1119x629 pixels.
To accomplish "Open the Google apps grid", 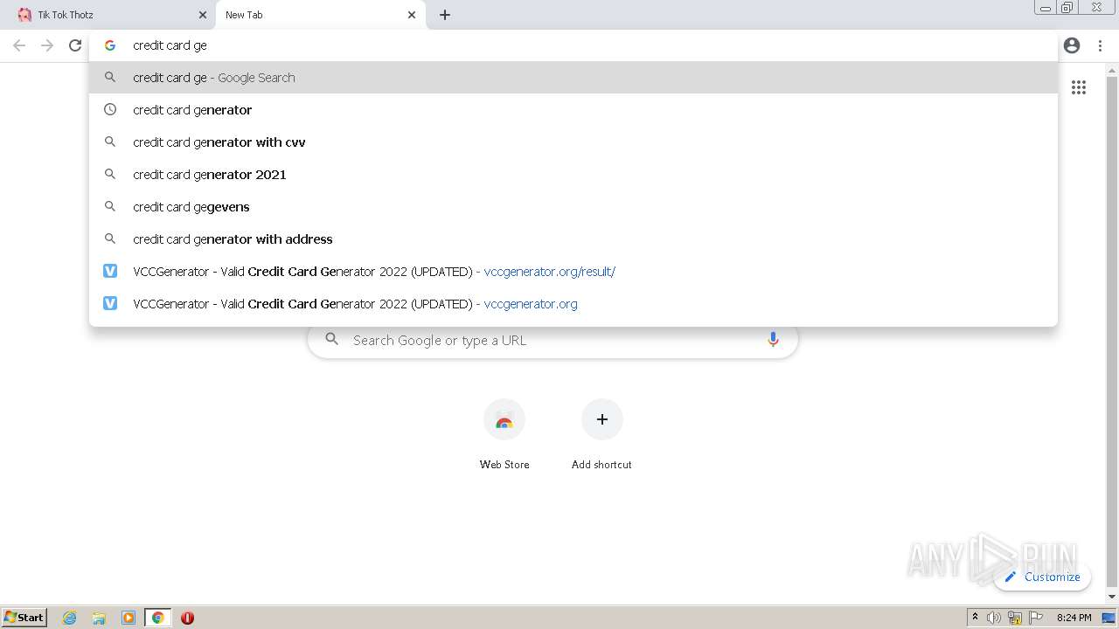I will point(1079,87).
